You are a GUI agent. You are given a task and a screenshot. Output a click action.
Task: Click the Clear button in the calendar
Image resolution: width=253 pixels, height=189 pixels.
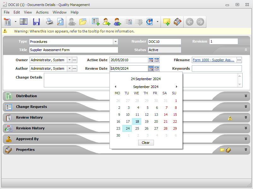pyautogui.click(x=146, y=143)
